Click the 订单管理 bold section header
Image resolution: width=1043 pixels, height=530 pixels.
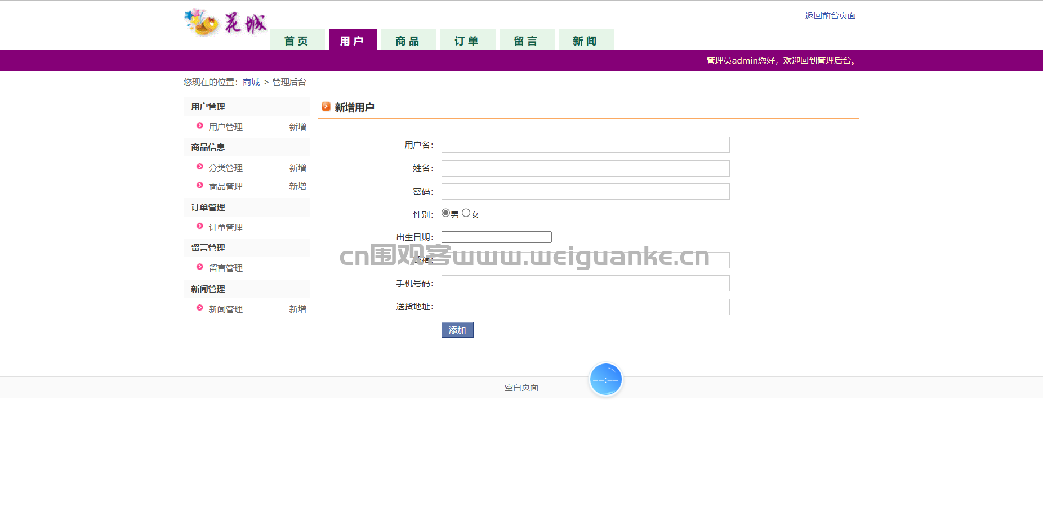pyautogui.click(x=208, y=208)
